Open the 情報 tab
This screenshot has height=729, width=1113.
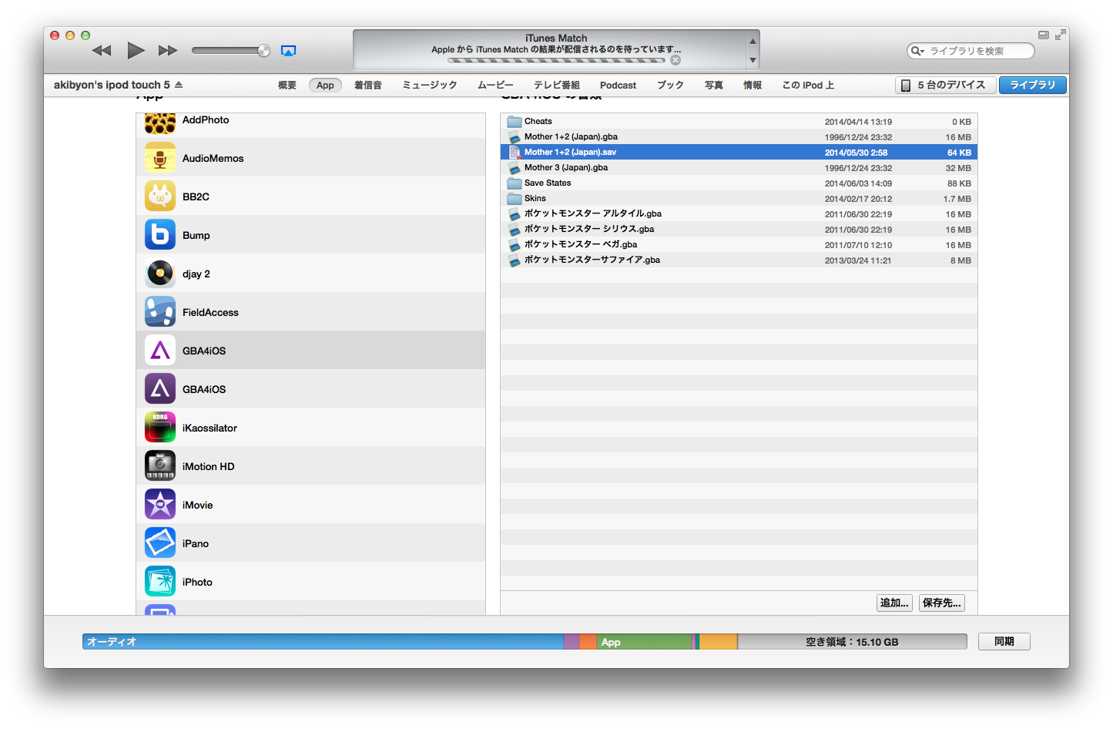point(753,86)
